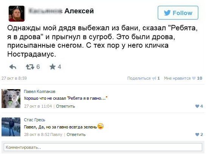The height and width of the screenshot is (156, 212).
Task: Click the Комментировать input field
Action: coord(103,147)
